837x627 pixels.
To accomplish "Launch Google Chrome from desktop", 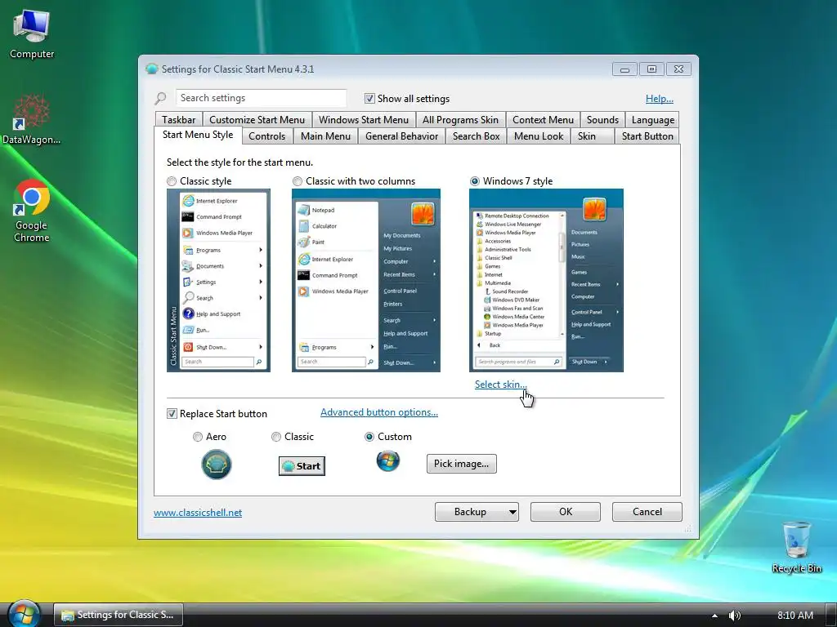I will pos(32,211).
